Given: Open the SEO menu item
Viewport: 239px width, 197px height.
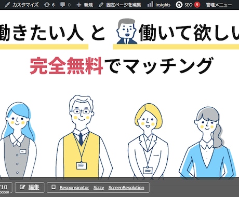Looking at the screenshot, I should 188,5.
